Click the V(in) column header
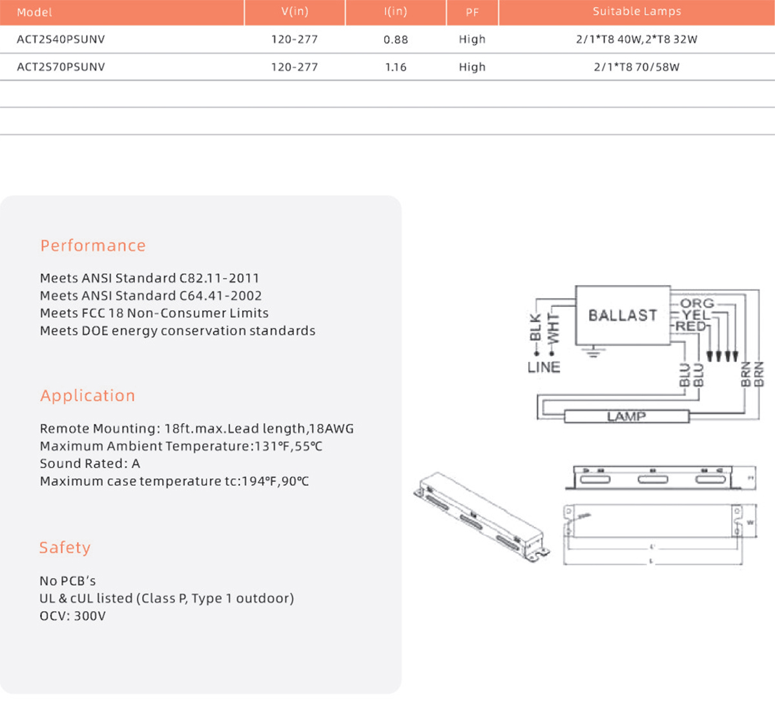 pyautogui.click(x=294, y=12)
